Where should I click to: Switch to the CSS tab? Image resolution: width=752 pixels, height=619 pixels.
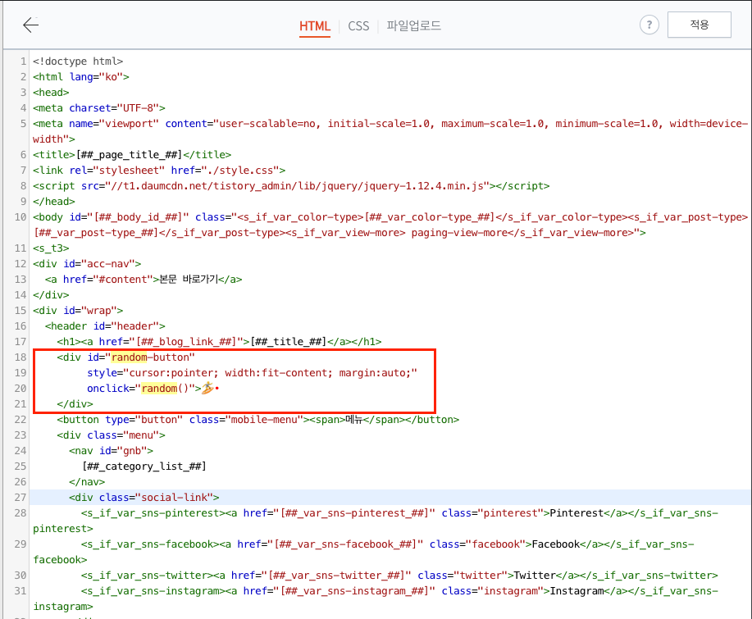coord(358,26)
